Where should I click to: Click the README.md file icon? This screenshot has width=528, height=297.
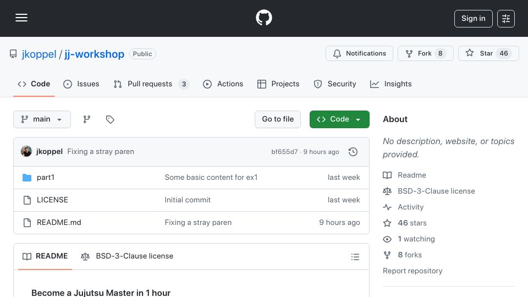tap(28, 223)
